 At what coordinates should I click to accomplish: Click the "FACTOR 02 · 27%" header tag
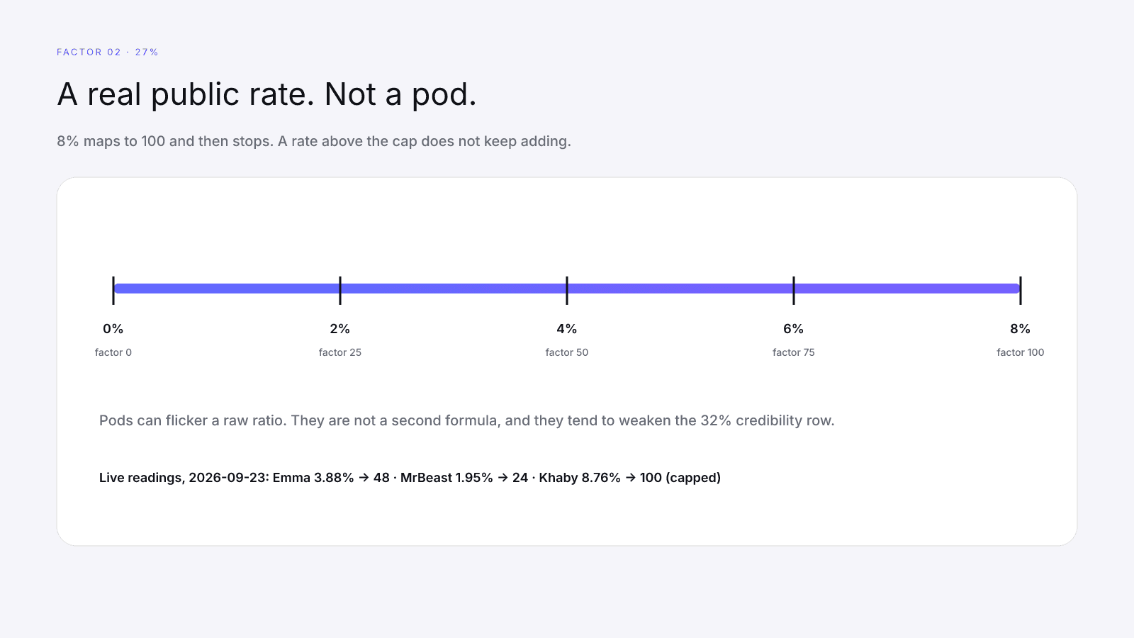click(108, 52)
